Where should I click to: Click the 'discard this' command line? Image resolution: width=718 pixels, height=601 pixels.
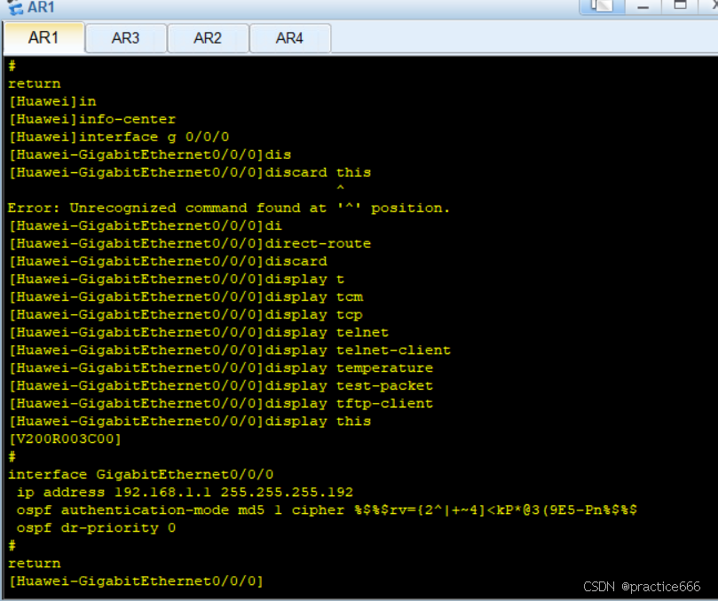(x=190, y=172)
